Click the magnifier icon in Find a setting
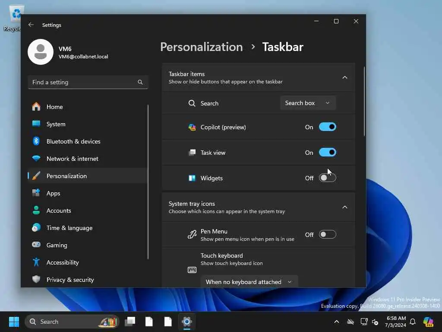The image size is (442, 332). pyautogui.click(x=140, y=82)
